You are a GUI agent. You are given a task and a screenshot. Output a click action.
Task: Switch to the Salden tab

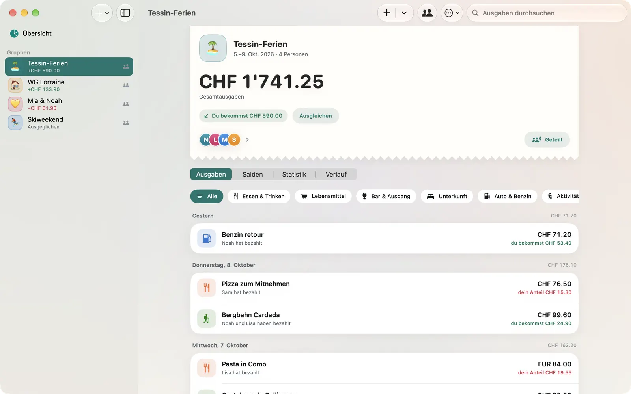pos(253,174)
